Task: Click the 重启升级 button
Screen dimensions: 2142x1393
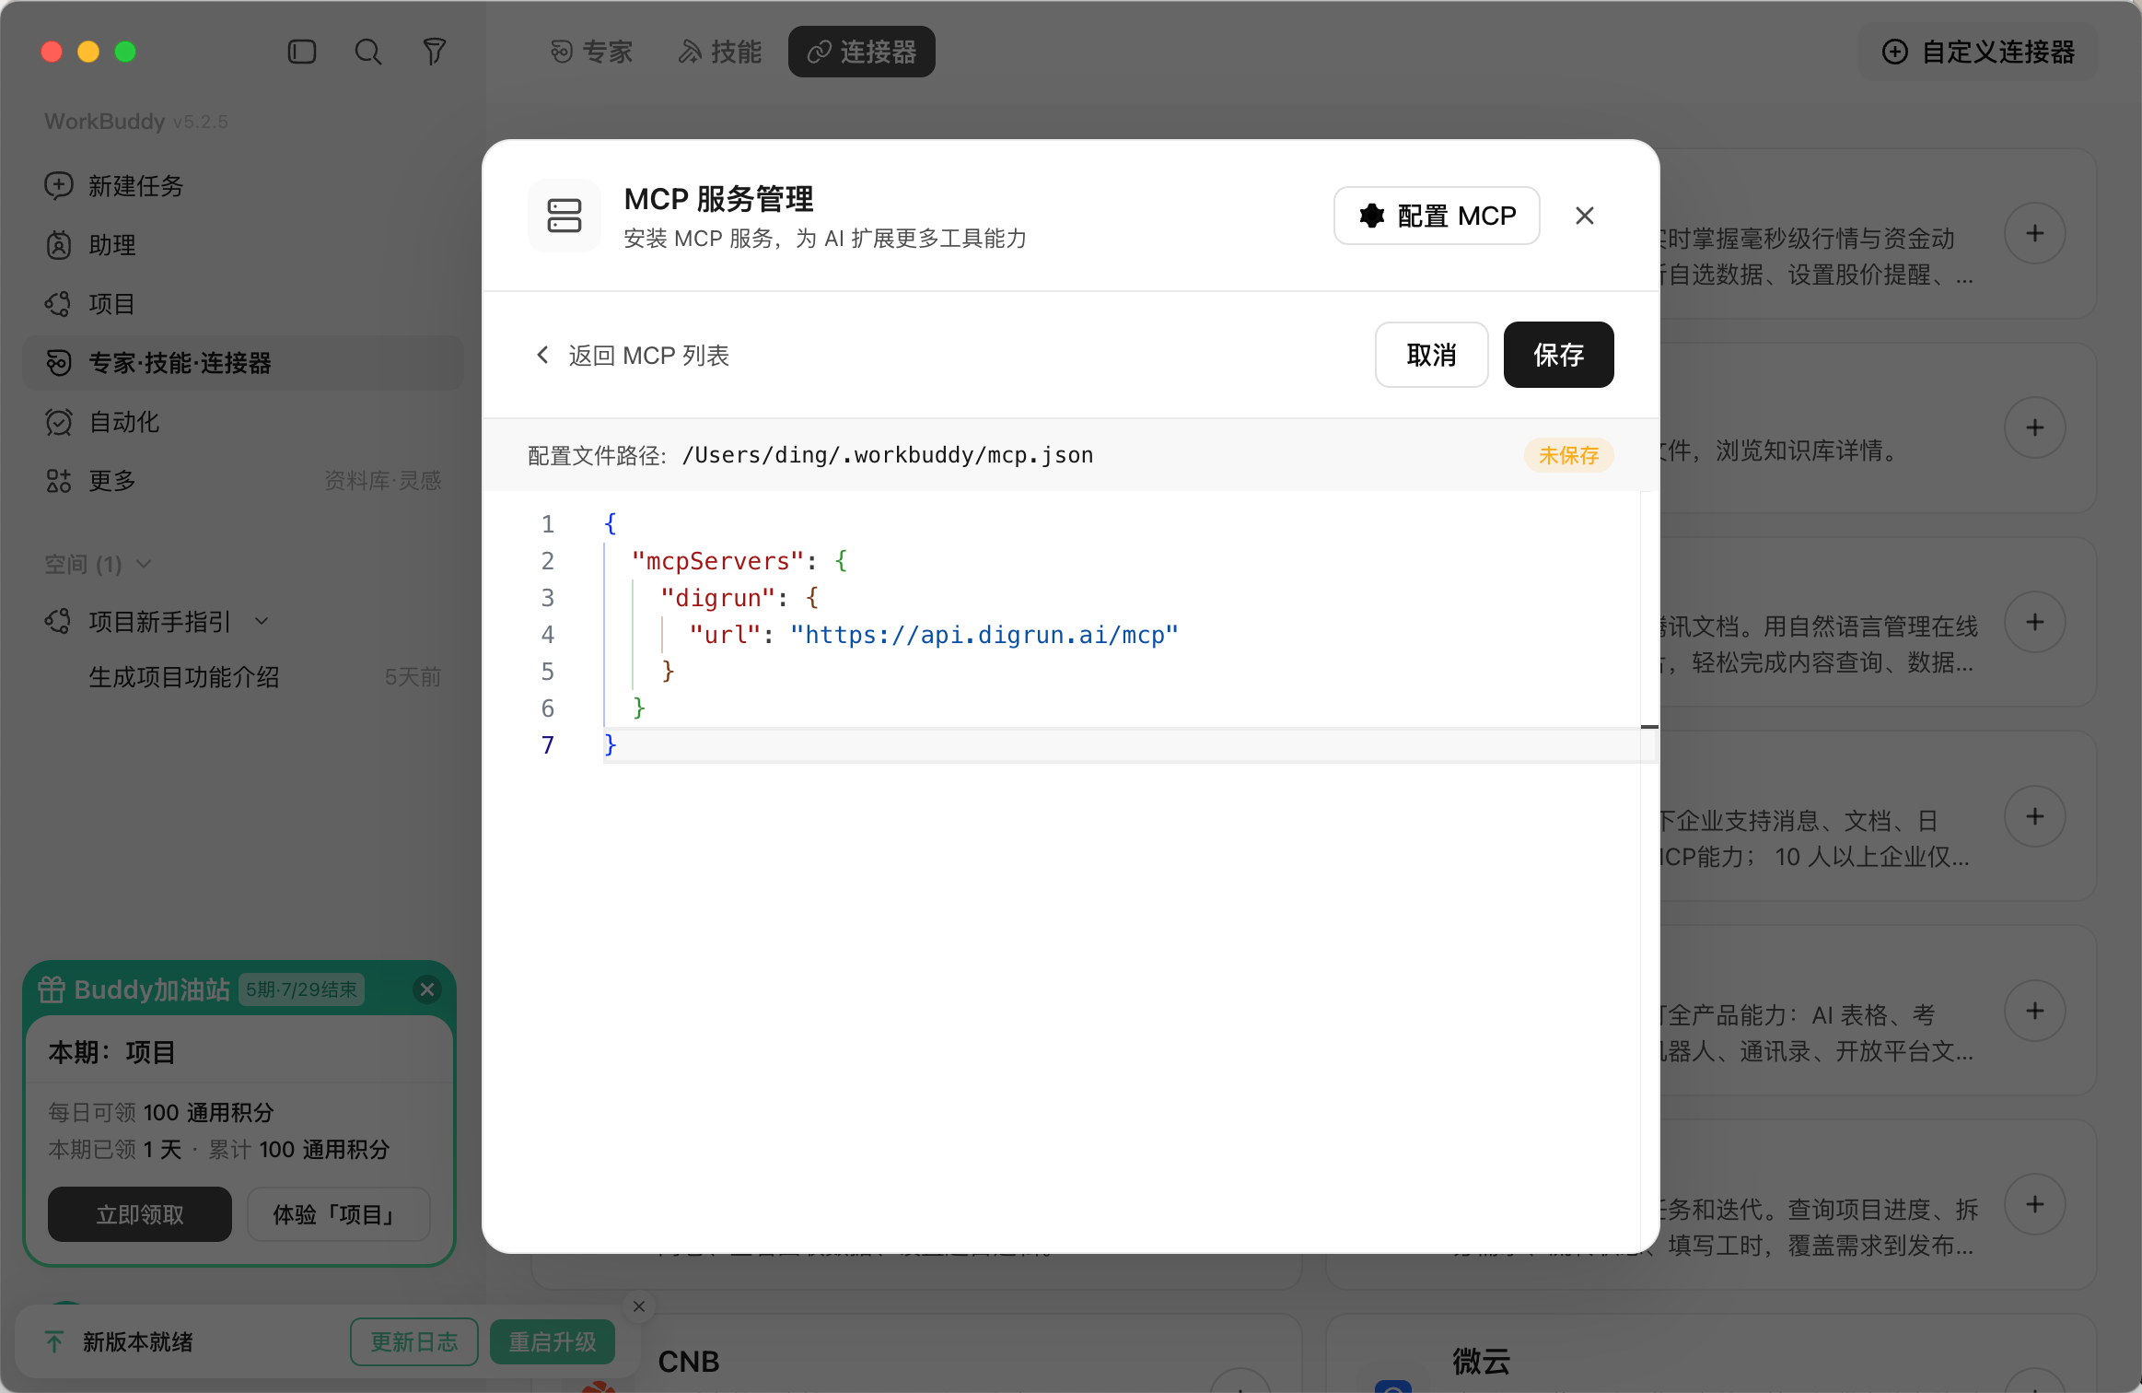Action: pos(553,1341)
